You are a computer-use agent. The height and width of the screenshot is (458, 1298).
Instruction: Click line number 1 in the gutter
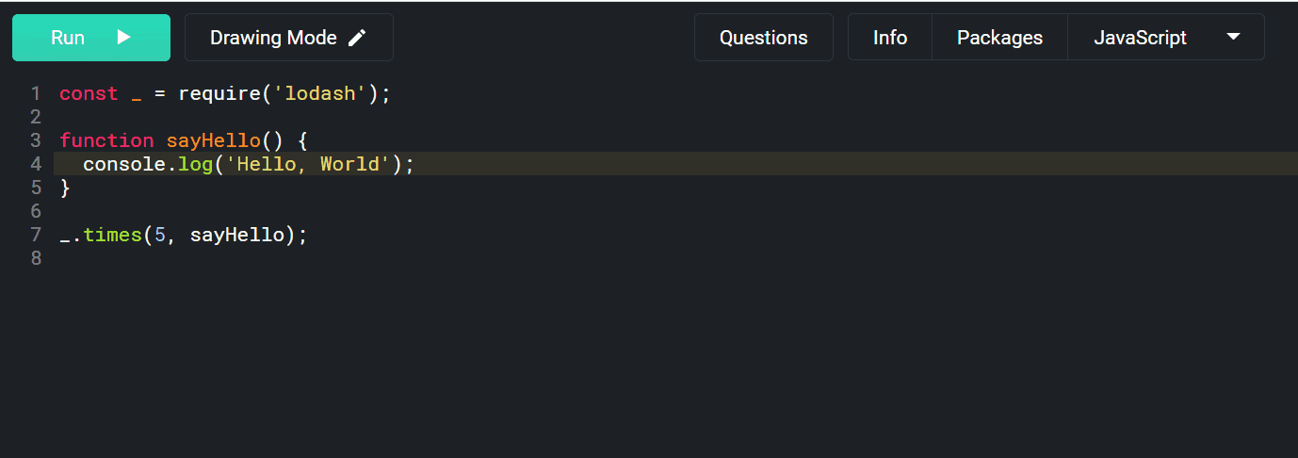(x=36, y=93)
